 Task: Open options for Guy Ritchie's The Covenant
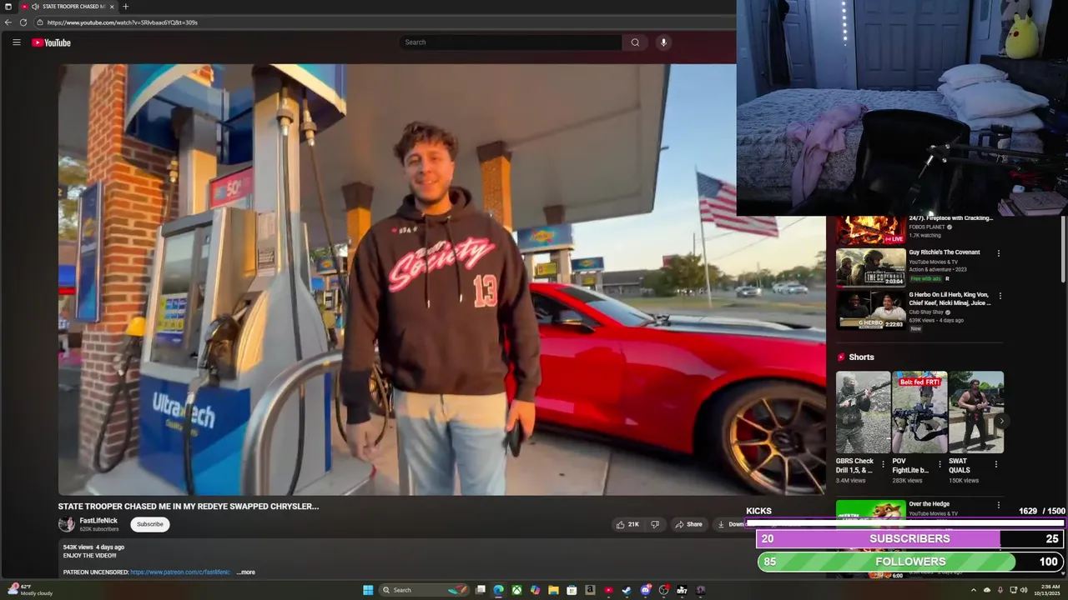coord(998,253)
